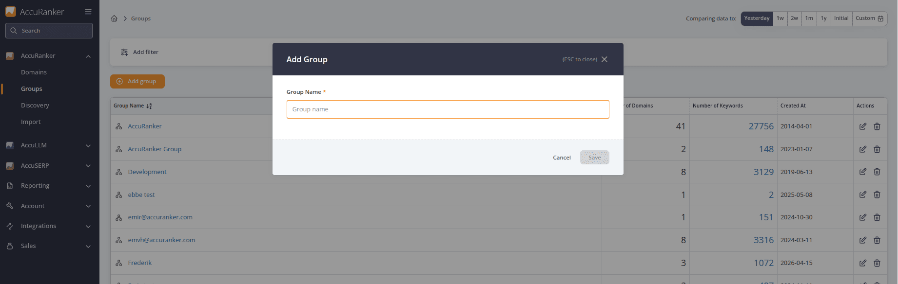Edit the Development group row

(863, 172)
